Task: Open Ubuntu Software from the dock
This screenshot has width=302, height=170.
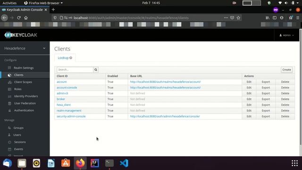Action: tap(66, 163)
